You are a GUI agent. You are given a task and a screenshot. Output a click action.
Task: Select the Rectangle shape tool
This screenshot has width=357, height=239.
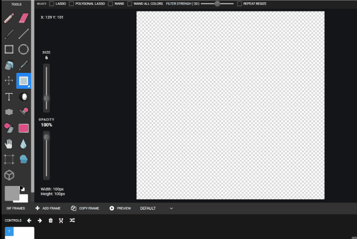(x=9, y=49)
